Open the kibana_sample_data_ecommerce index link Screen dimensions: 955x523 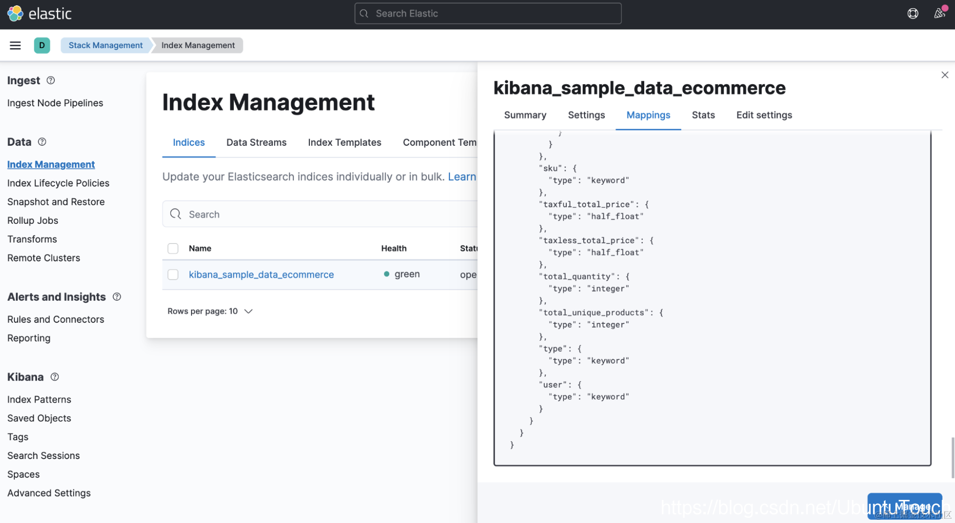click(x=261, y=274)
